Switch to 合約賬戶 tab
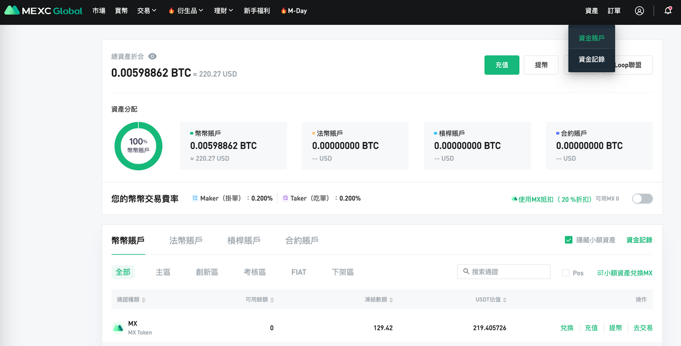 (x=302, y=240)
